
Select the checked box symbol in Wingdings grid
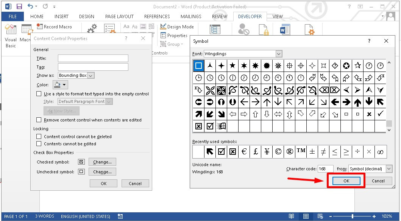[x=210, y=126]
